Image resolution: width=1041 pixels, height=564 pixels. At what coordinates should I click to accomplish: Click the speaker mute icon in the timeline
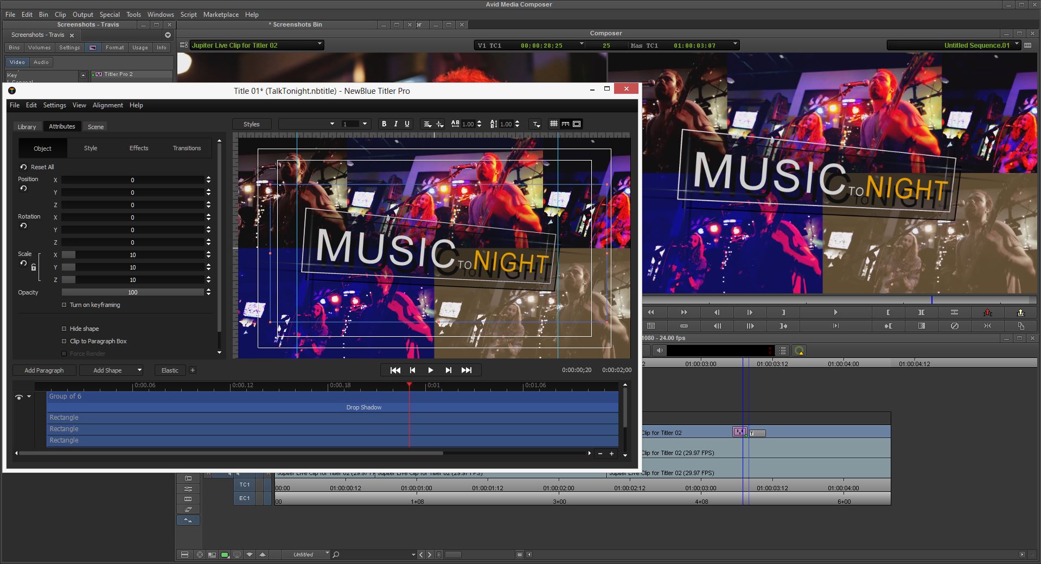(x=660, y=350)
